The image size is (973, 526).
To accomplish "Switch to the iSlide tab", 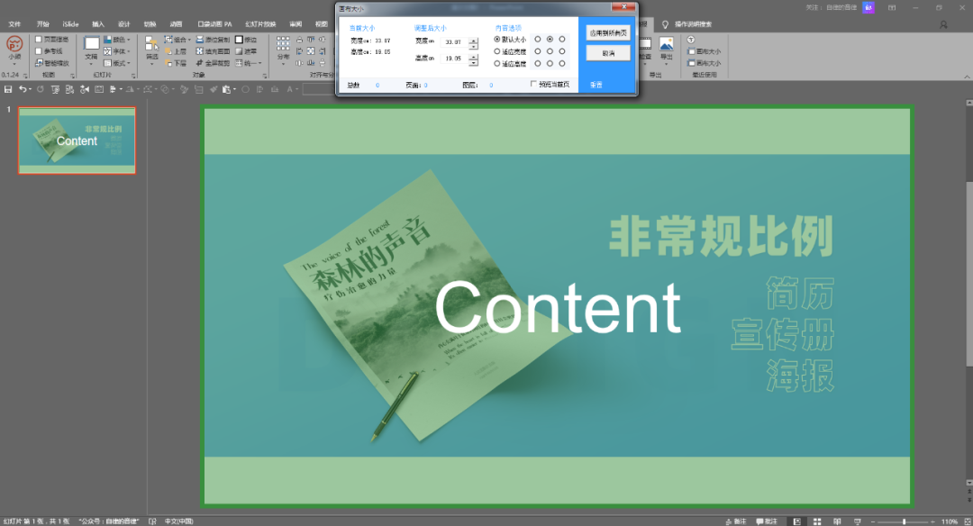I will pos(70,24).
